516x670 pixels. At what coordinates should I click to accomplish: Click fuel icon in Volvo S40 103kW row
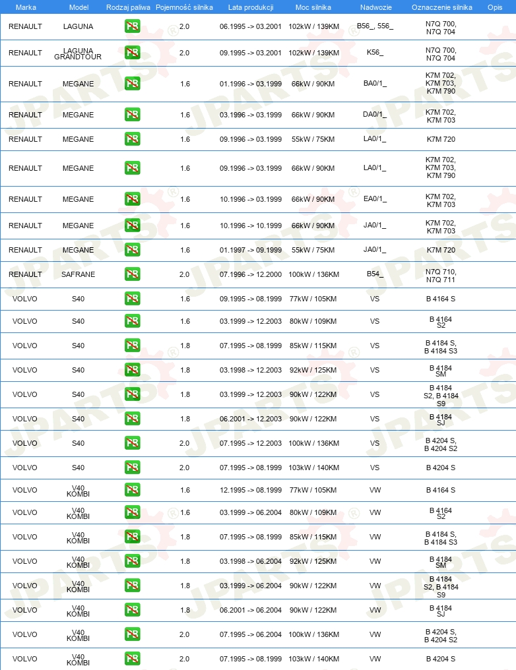click(x=133, y=467)
